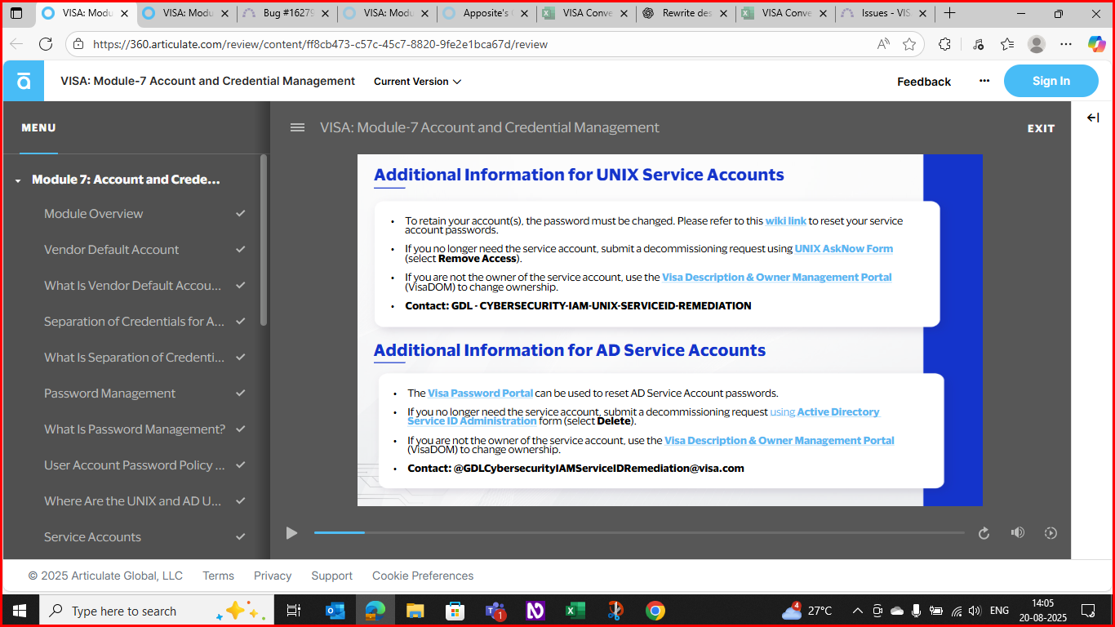Select User Account Password Policy item

[x=133, y=465]
